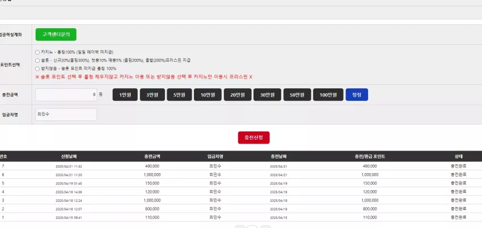482x228 pixels.
Task: Add 1만원 to the charge amount
Action: 125,95
